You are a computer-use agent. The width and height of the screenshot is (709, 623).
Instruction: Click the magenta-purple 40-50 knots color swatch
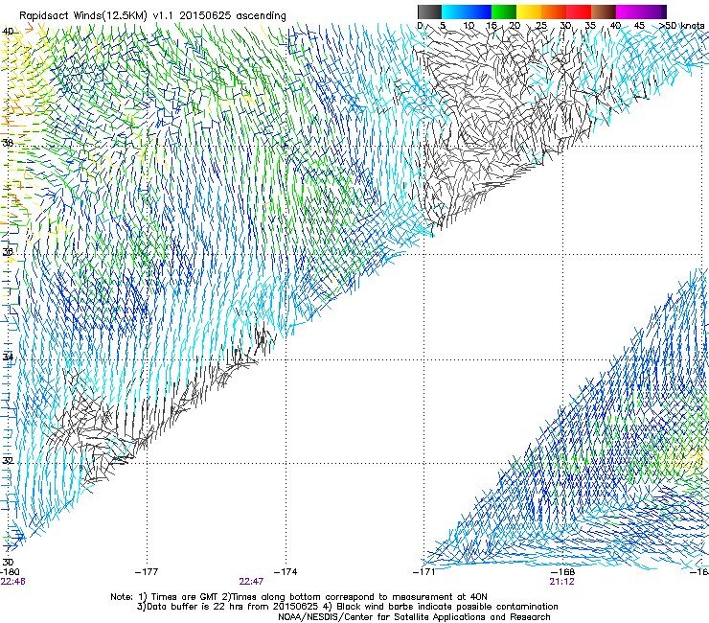[641, 12]
